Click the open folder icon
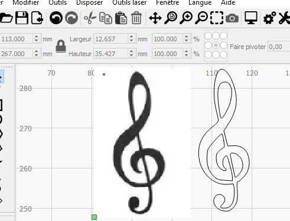The image size is (290, 221). point(6,18)
